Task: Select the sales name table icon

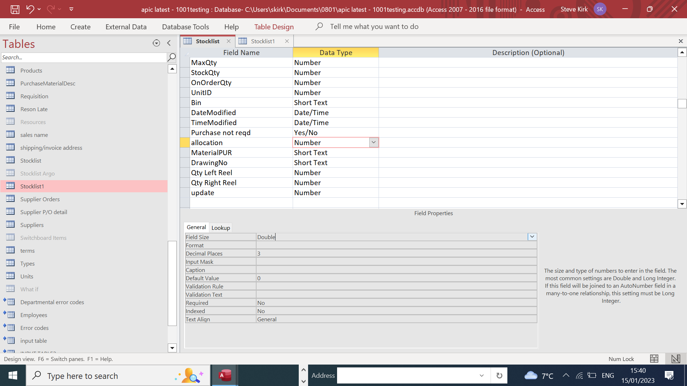Action: (x=10, y=134)
